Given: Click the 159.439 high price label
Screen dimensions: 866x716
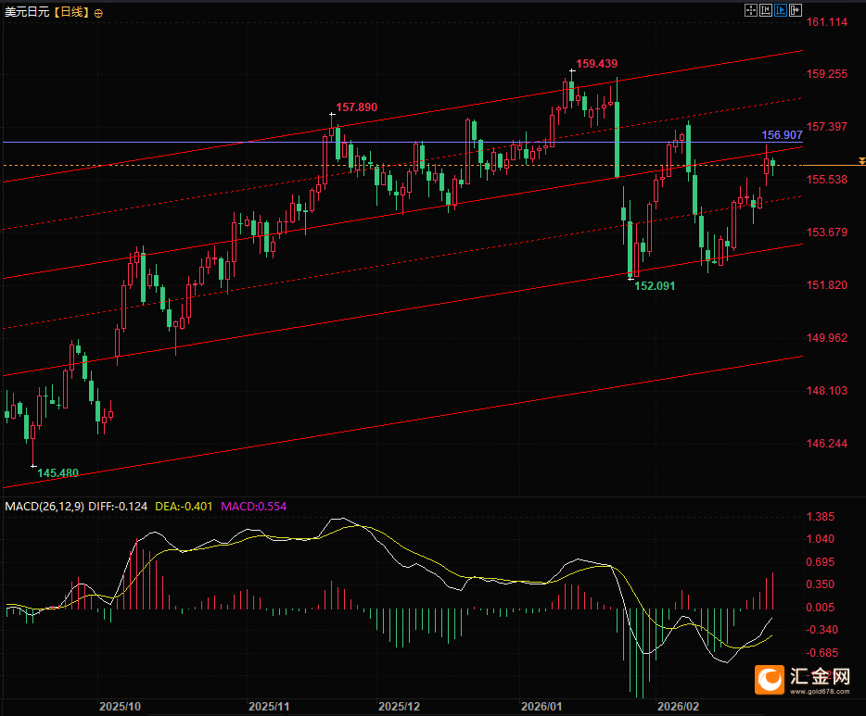Looking at the screenshot, I should 596,64.
